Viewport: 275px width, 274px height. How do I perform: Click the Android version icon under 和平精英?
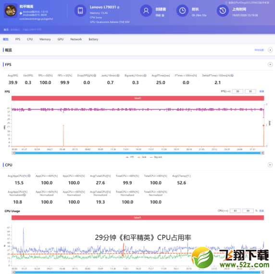(21, 13)
